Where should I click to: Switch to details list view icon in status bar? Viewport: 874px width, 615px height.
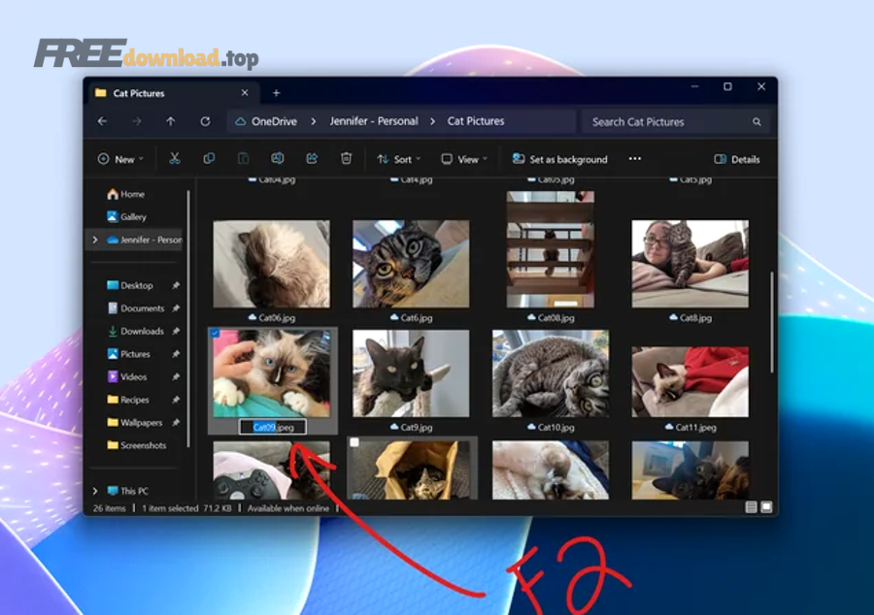751,507
